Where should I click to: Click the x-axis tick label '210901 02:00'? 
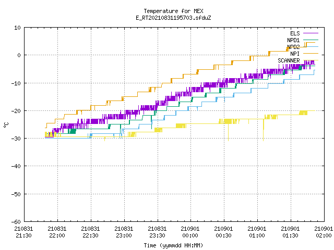click(324, 232)
